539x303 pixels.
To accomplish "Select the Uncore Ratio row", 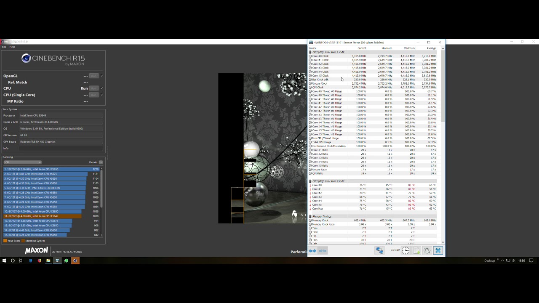I will pyautogui.click(x=373, y=170).
